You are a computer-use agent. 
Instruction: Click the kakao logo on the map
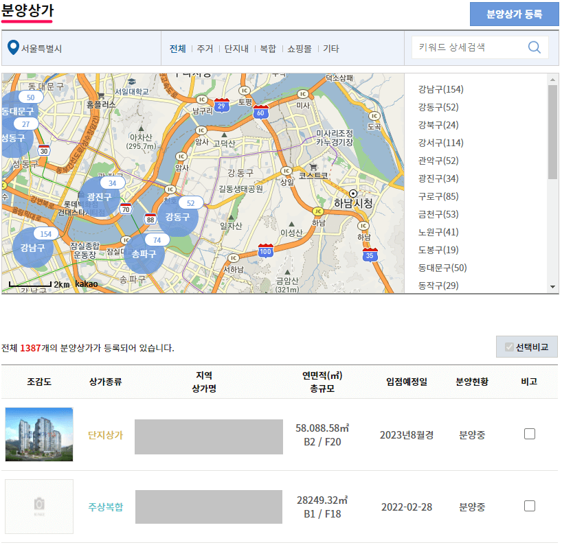(x=87, y=284)
